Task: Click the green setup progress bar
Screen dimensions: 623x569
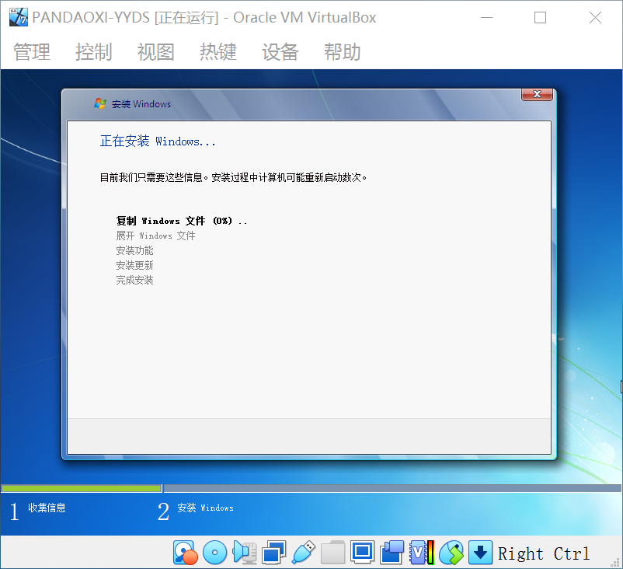Action: point(82,488)
